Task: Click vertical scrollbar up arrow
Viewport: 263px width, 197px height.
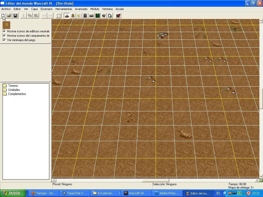Action: (261, 21)
